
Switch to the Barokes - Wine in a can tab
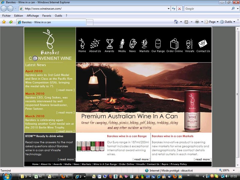click(51, 22)
